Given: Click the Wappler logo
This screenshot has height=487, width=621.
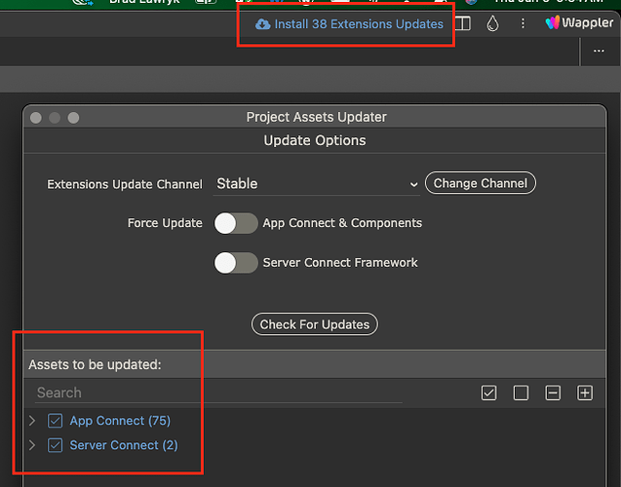Looking at the screenshot, I should (x=579, y=22).
